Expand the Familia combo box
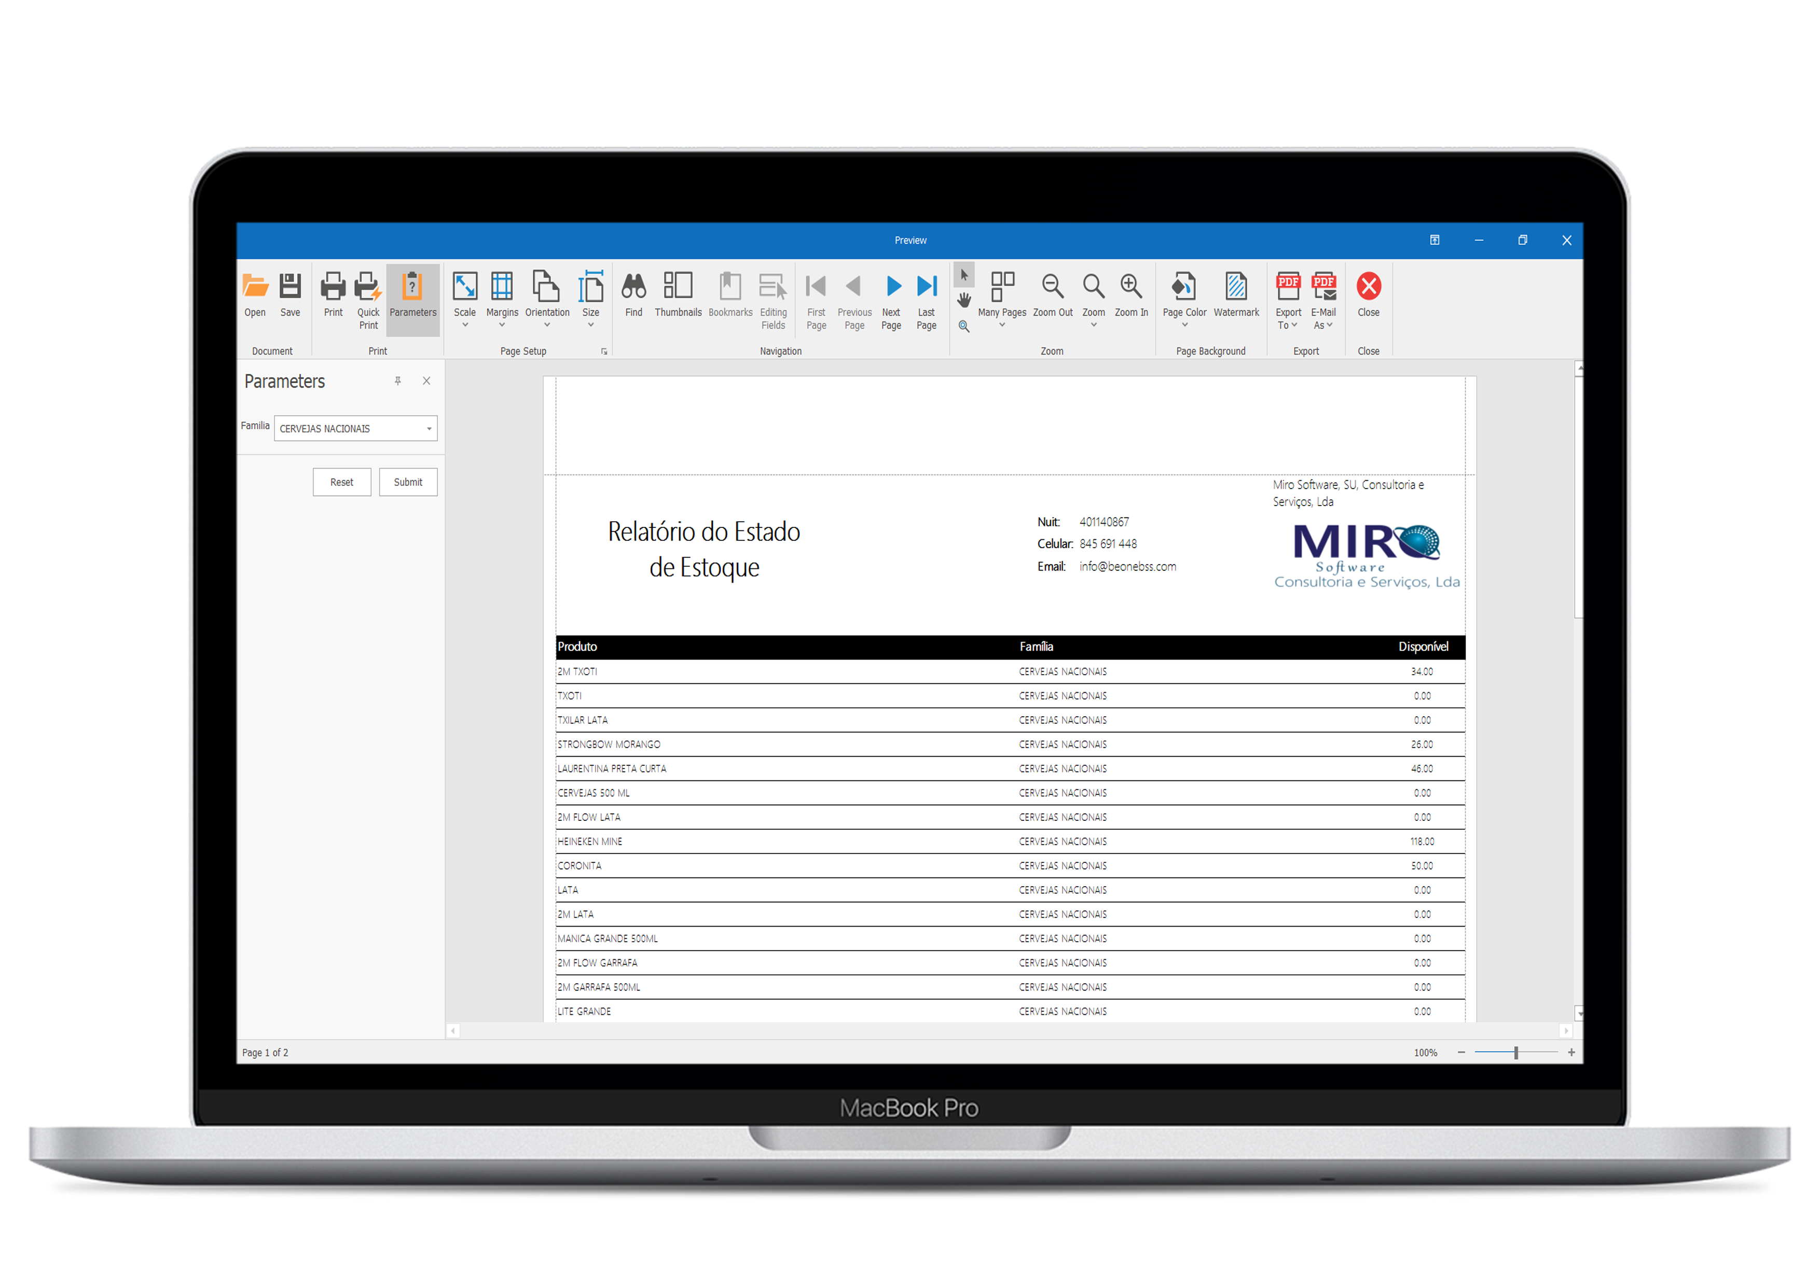The height and width of the screenshot is (1286, 1820). pos(429,429)
